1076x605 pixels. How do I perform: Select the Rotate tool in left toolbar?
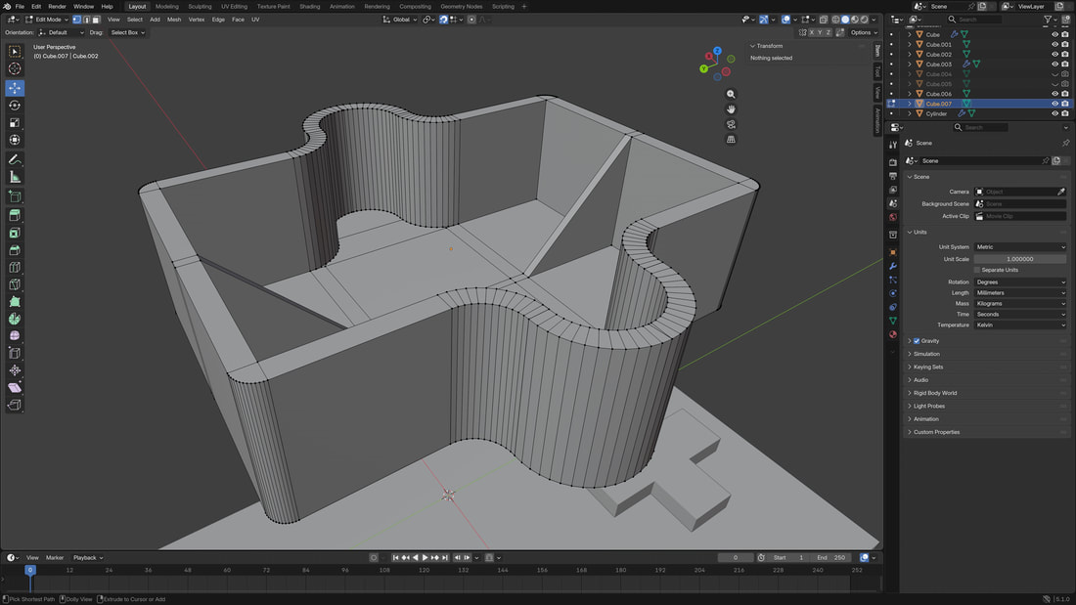click(x=15, y=106)
